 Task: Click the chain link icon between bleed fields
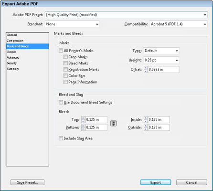click(x=114, y=123)
